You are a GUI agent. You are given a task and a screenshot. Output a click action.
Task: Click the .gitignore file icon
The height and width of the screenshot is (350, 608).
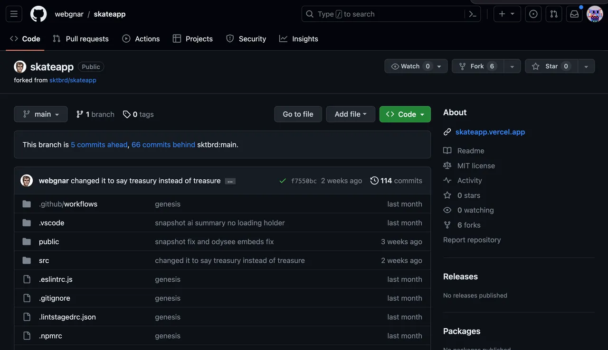pos(27,298)
